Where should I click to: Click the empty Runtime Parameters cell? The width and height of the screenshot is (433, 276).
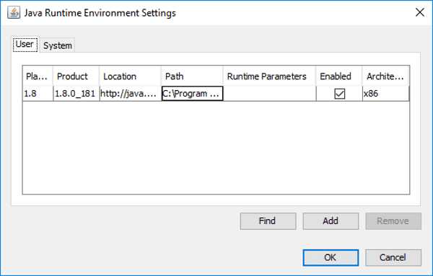(x=269, y=94)
